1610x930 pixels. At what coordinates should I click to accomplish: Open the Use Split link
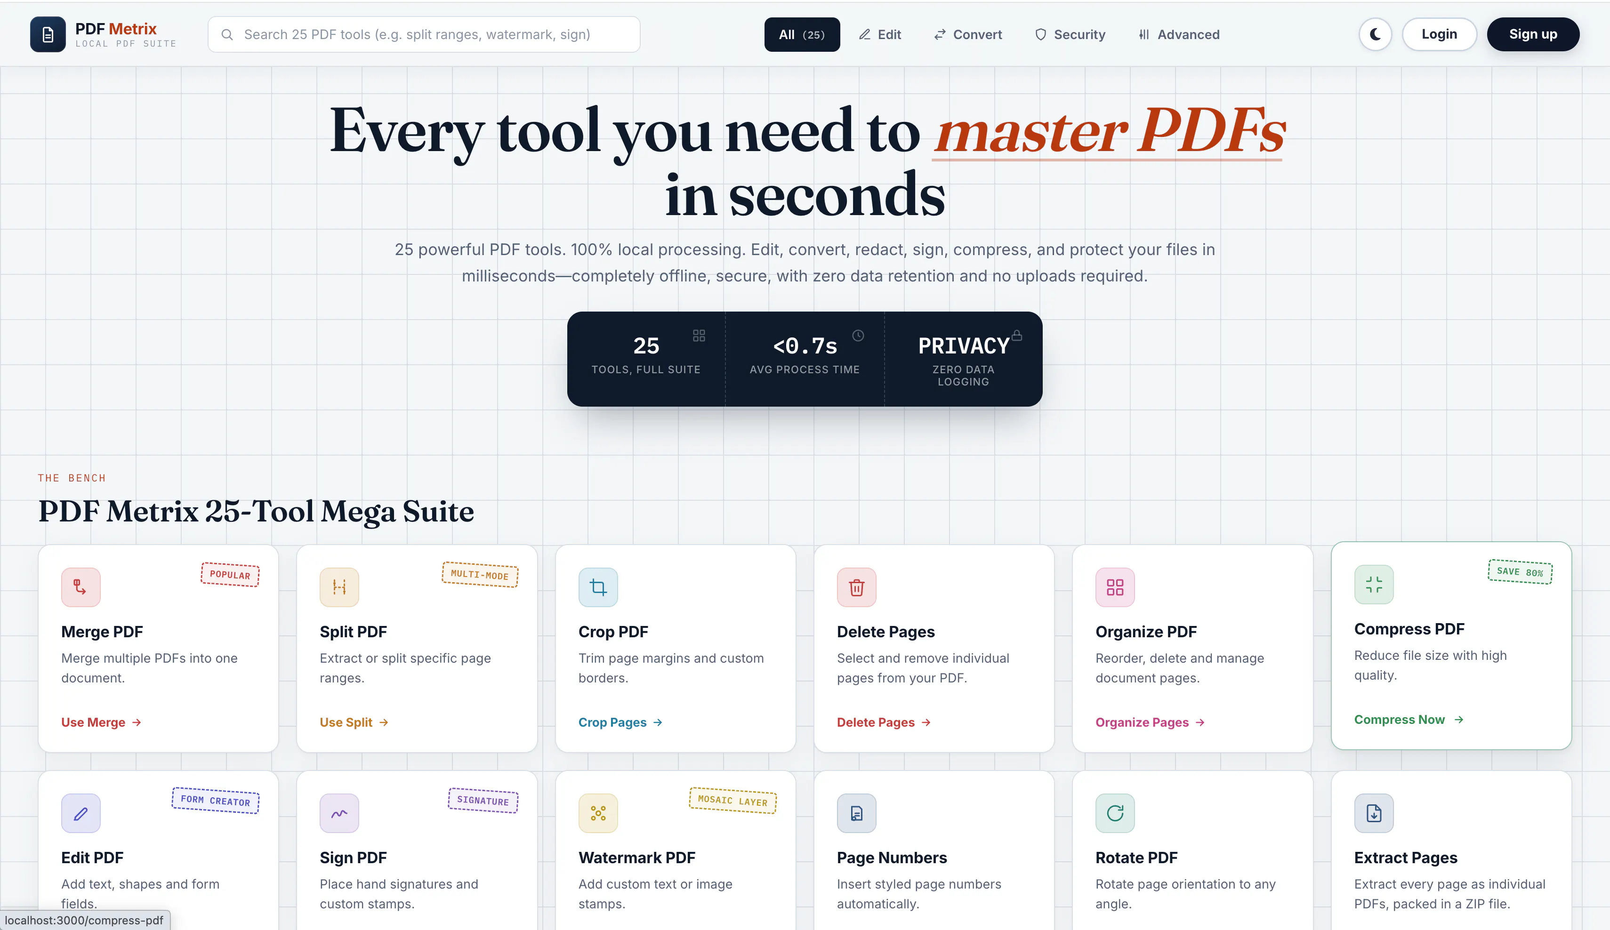pyautogui.click(x=354, y=722)
